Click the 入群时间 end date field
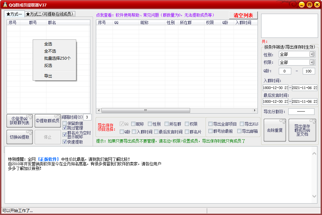 tap(305, 88)
